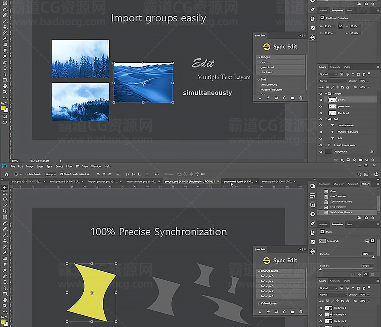Hide the Background layer
The image size is (381, 327).
click(321, 152)
